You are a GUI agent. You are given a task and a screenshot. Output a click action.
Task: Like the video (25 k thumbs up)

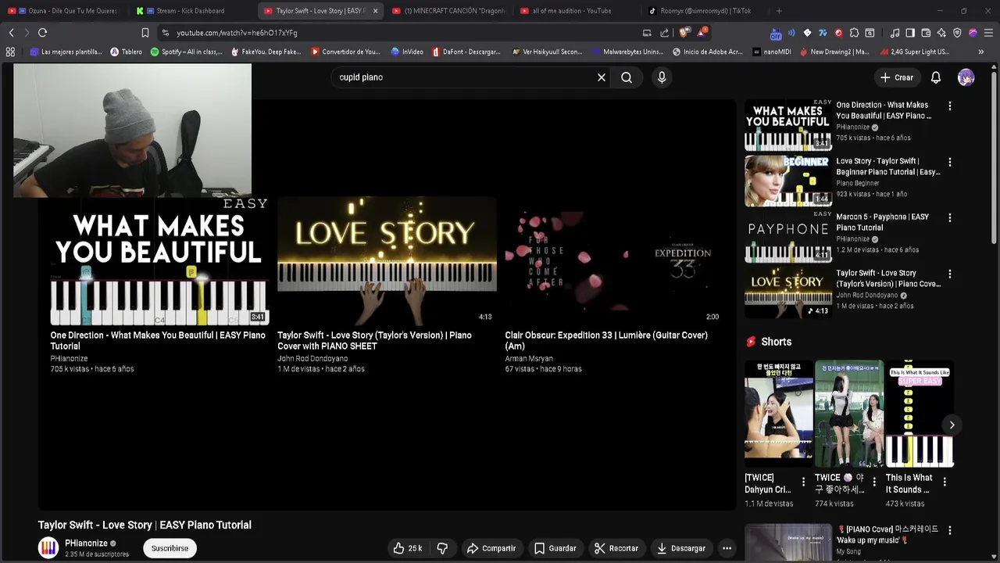click(x=408, y=548)
